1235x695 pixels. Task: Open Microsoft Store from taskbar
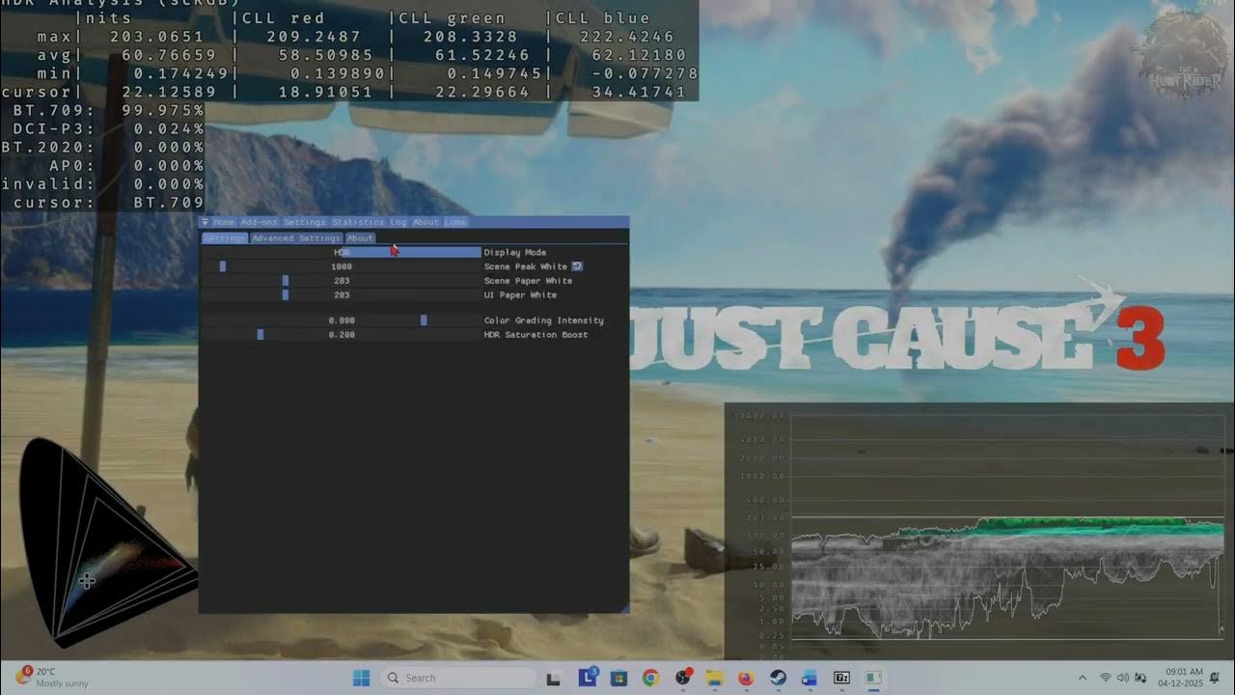618,678
